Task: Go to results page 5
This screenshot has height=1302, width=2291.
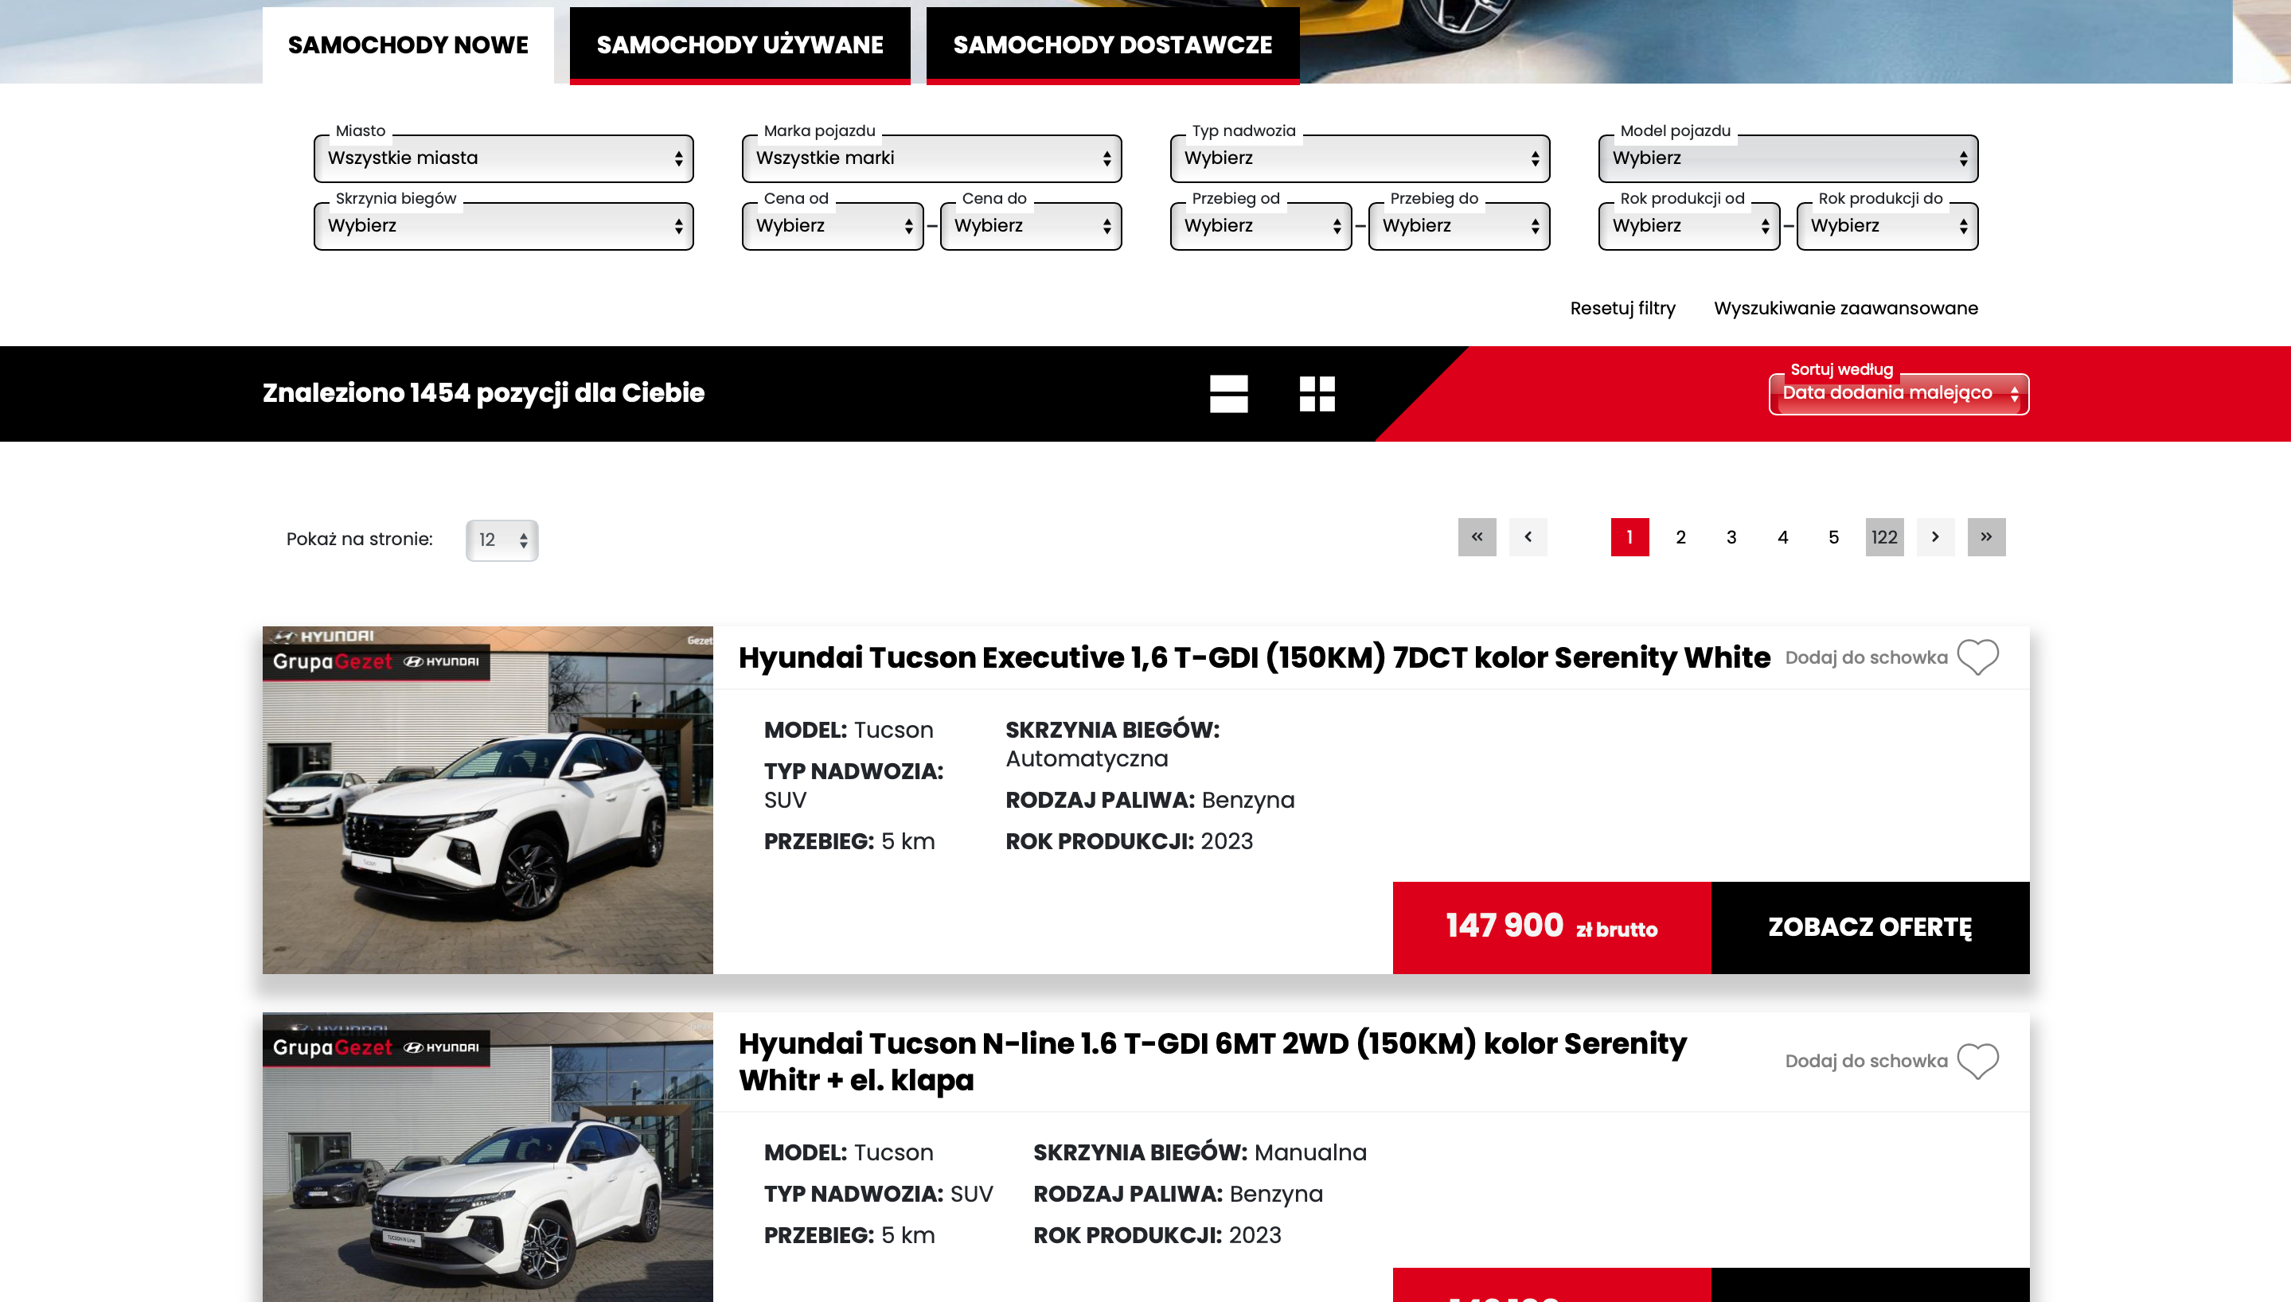Action: [x=1833, y=537]
